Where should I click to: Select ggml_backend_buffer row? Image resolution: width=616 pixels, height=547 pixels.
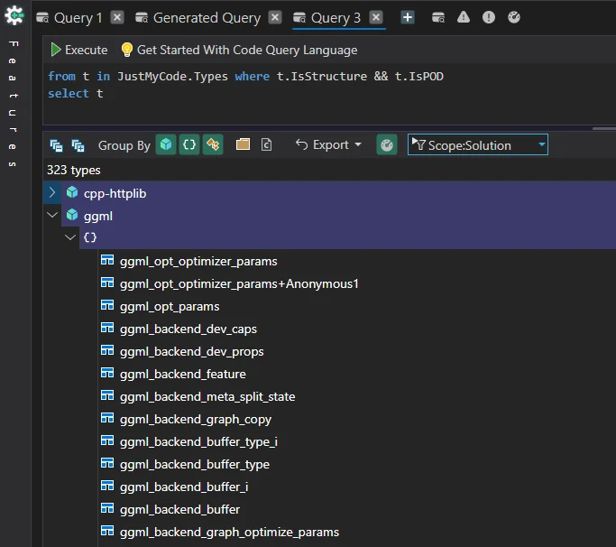click(179, 510)
